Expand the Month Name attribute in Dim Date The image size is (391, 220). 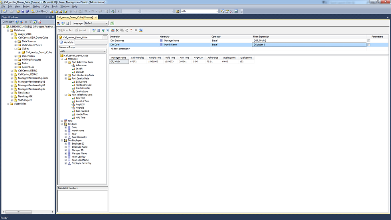(x=65, y=131)
